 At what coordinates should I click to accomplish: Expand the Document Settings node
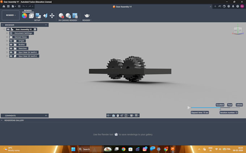(7, 33)
